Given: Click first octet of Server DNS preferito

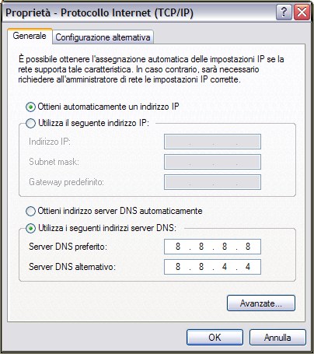Looking at the screenshot, I should coord(178,247).
